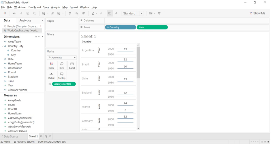Open the Clear Sheet dropdown arrow
Viewport: 271px width, 145px height.
click(63, 14)
